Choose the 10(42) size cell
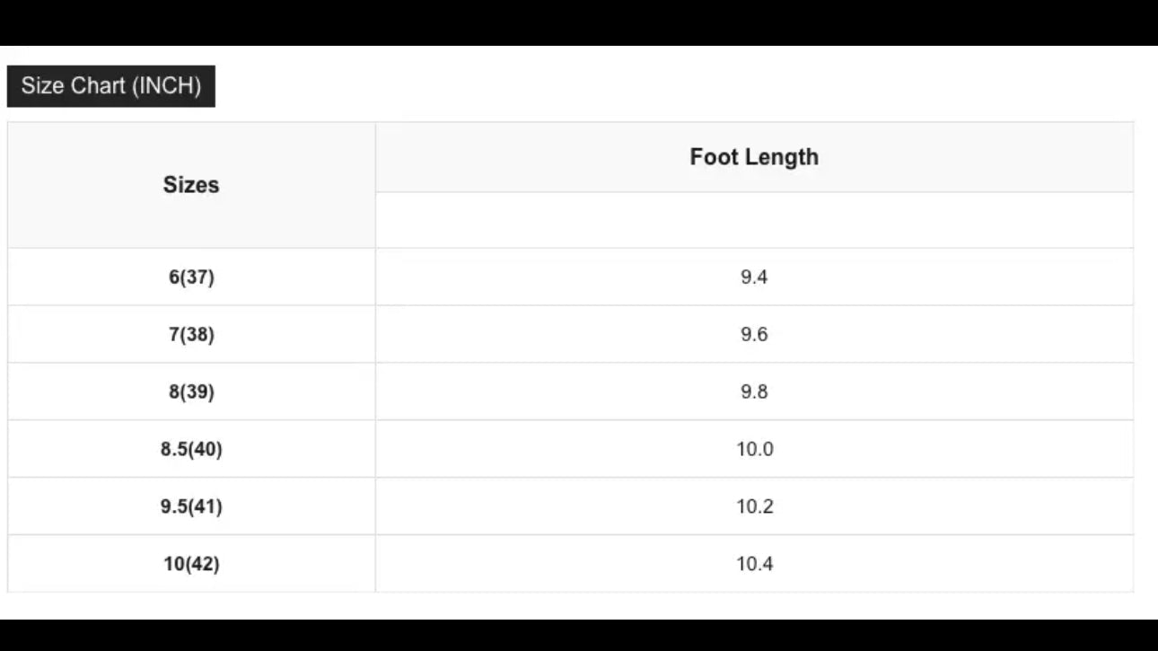 [x=191, y=564]
